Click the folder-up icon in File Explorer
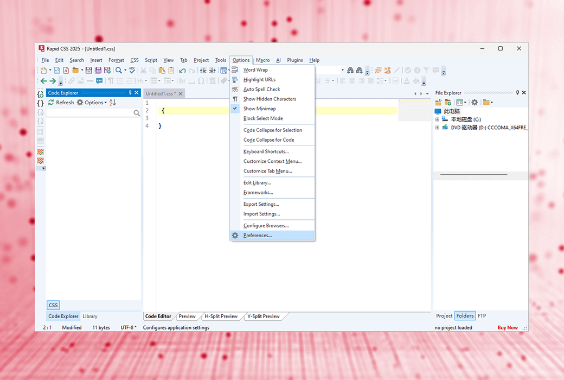The height and width of the screenshot is (380, 564). [438, 102]
